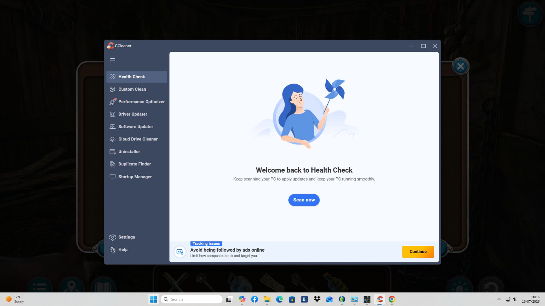Click the Tracking issues badge

tap(206, 244)
